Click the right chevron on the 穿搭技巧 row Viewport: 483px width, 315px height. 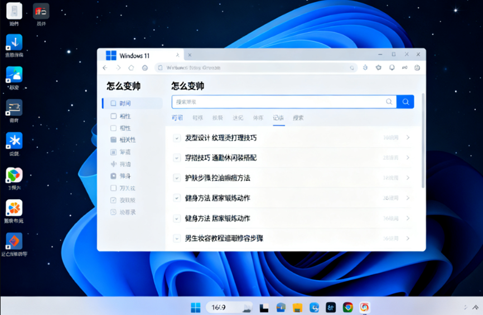pyautogui.click(x=408, y=158)
